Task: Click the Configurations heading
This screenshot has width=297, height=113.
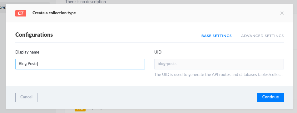Action: tap(34, 35)
